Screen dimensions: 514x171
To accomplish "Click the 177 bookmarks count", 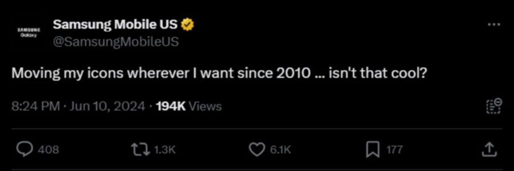I will click(x=394, y=150).
